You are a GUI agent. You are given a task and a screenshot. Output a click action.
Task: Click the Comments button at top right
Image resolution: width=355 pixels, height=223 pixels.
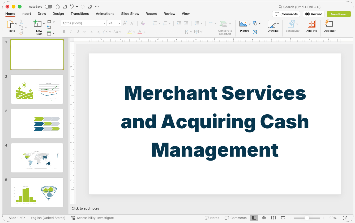[x=286, y=14]
